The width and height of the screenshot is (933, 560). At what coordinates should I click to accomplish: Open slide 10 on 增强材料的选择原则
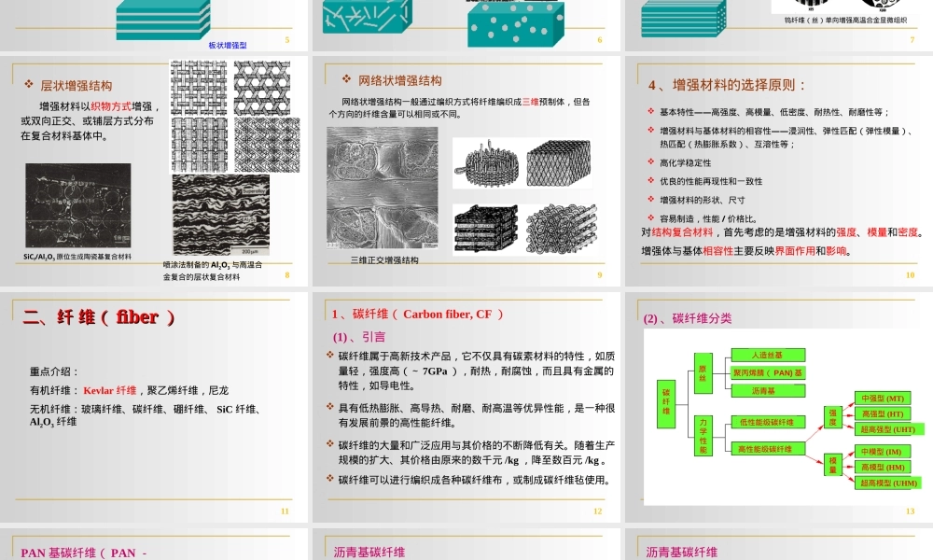779,171
